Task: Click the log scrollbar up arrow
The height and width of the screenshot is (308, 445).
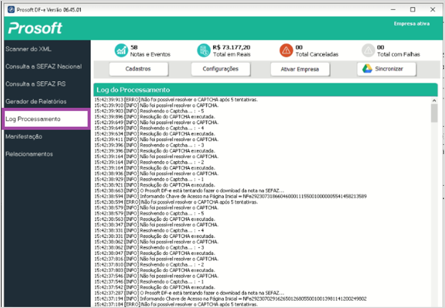Action: [434, 101]
